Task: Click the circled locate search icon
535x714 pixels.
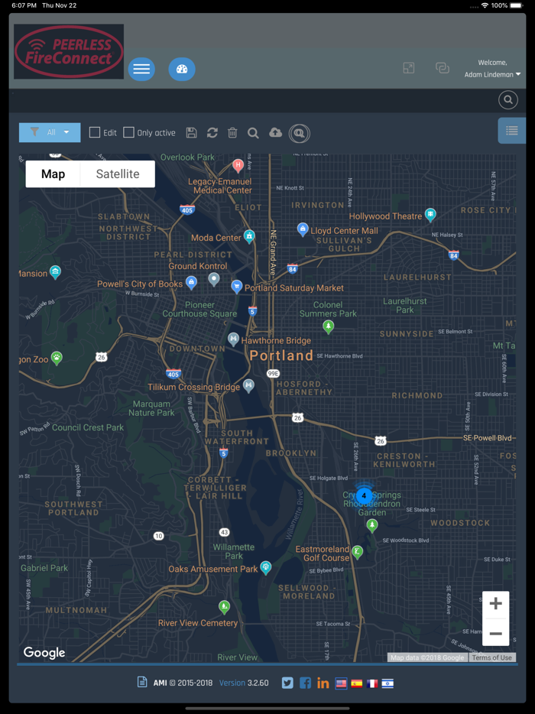Action: (x=299, y=134)
